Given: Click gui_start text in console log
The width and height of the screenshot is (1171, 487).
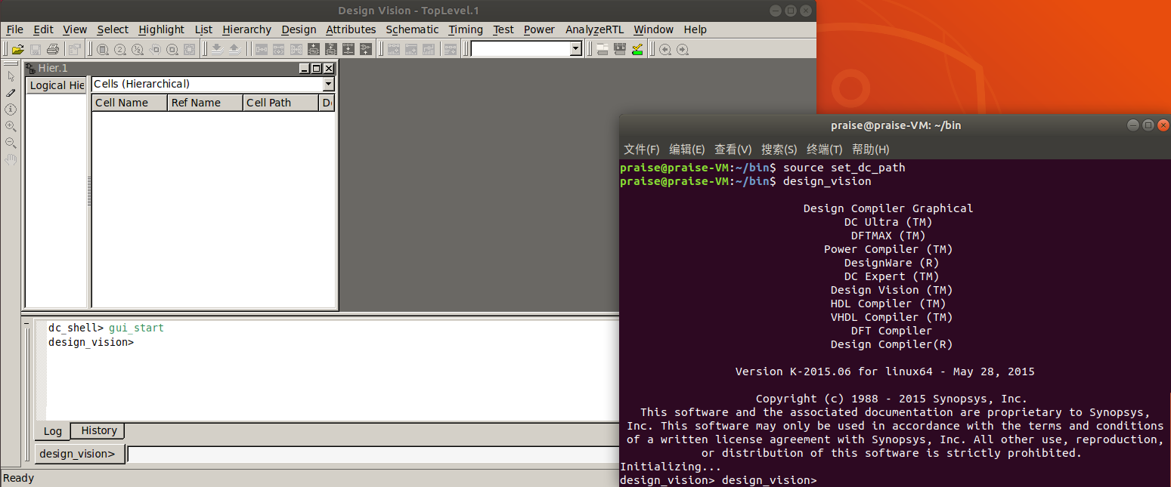Looking at the screenshot, I should point(136,328).
